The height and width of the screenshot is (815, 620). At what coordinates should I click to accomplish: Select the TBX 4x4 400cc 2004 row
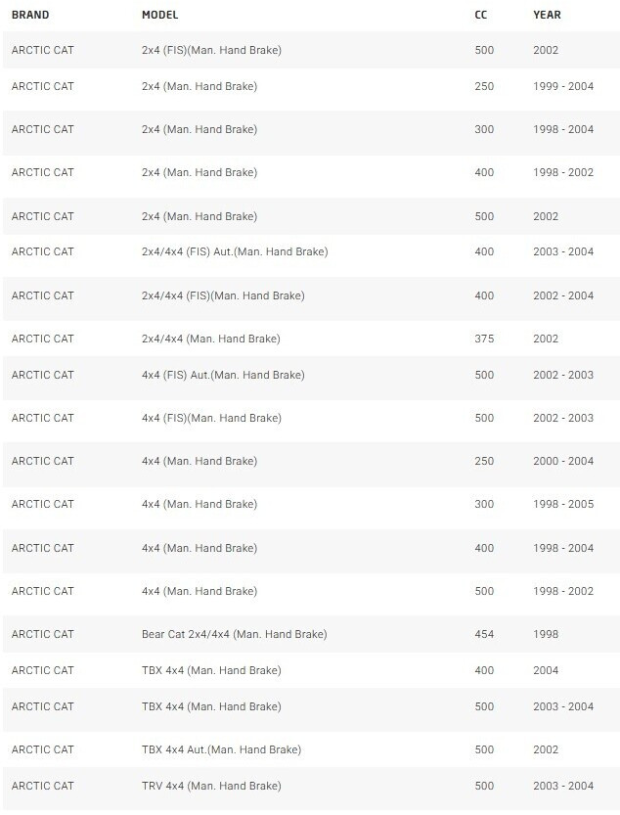(x=311, y=670)
